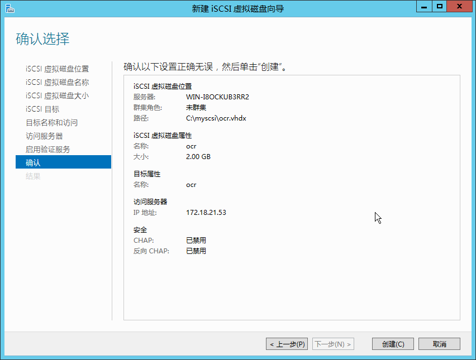Click the target name value ocr
Image resolution: width=476 pixels, height=360 pixels.
tap(191, 185)
